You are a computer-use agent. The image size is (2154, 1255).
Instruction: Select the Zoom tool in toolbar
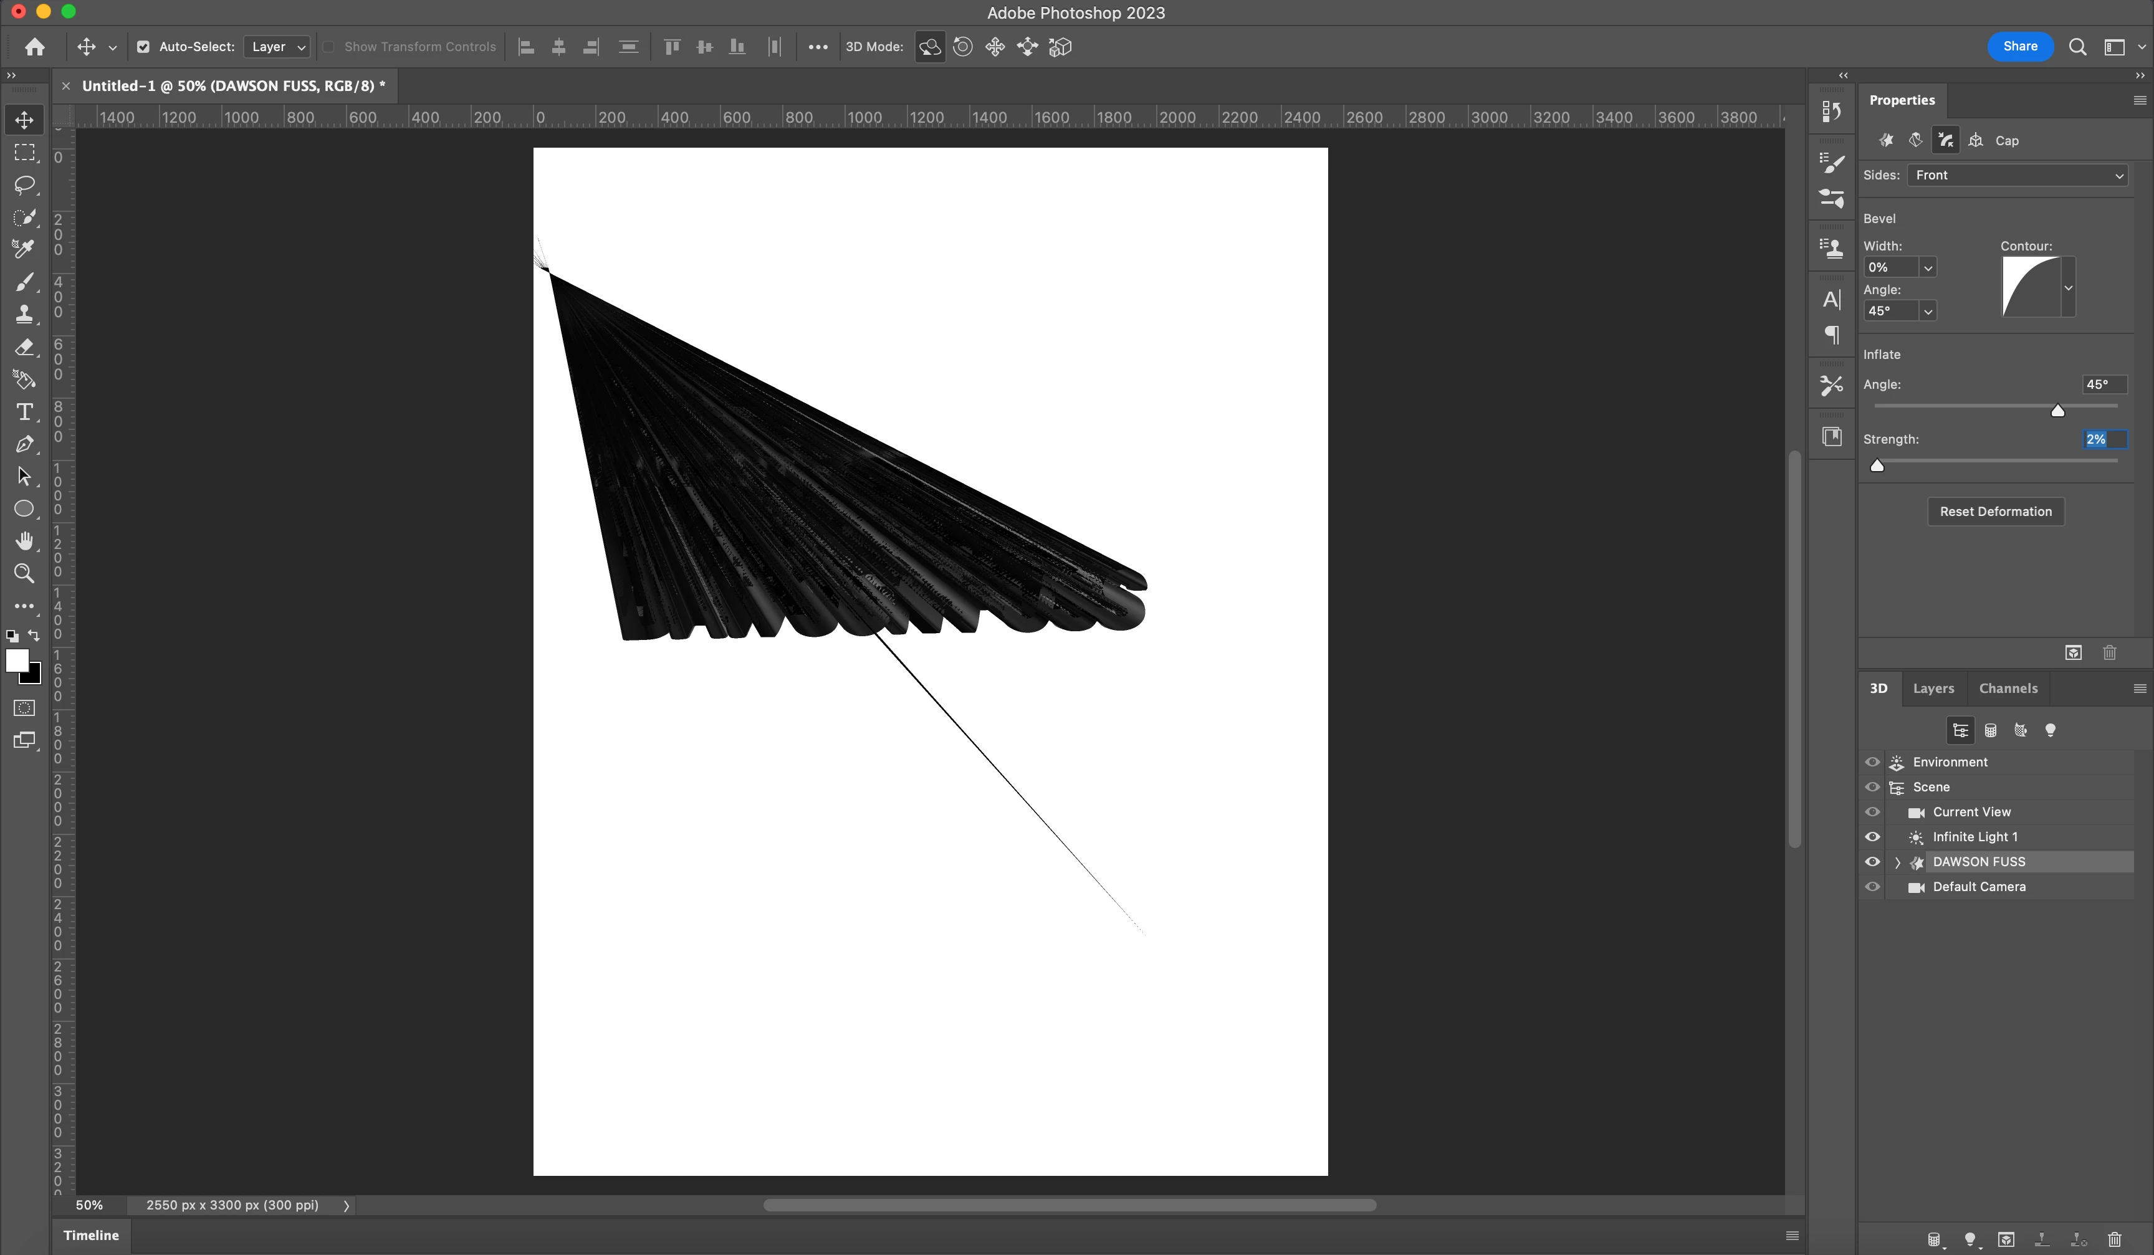25,573
